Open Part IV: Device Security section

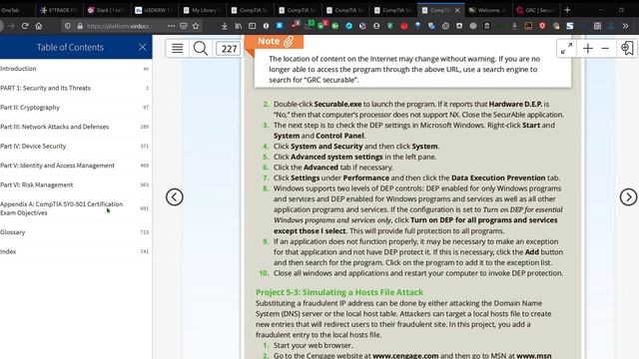click(x=76, y=147)
